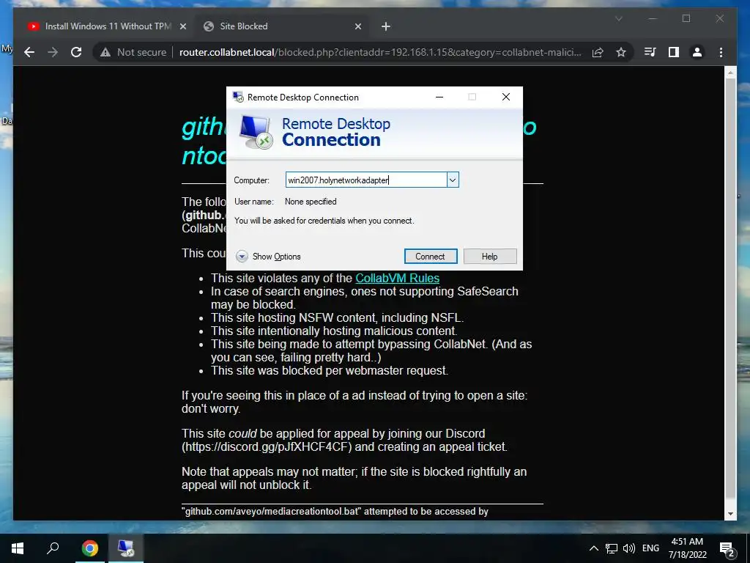Open Chrome tab search chevron

618,18
